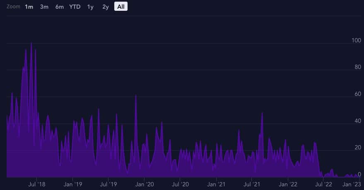Click the Jul '22 axis label
Screen dimensions: 364x190
[323, 185]
